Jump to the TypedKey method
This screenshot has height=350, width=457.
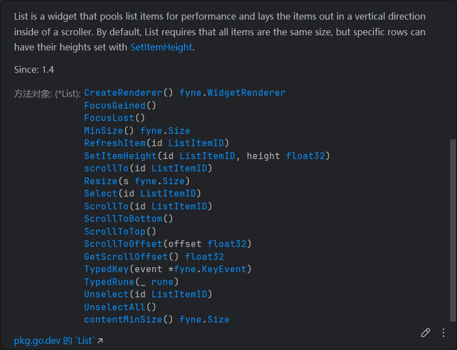(106, 269)
